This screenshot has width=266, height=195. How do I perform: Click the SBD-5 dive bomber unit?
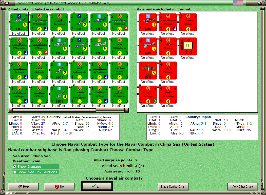tap(79, 22)
